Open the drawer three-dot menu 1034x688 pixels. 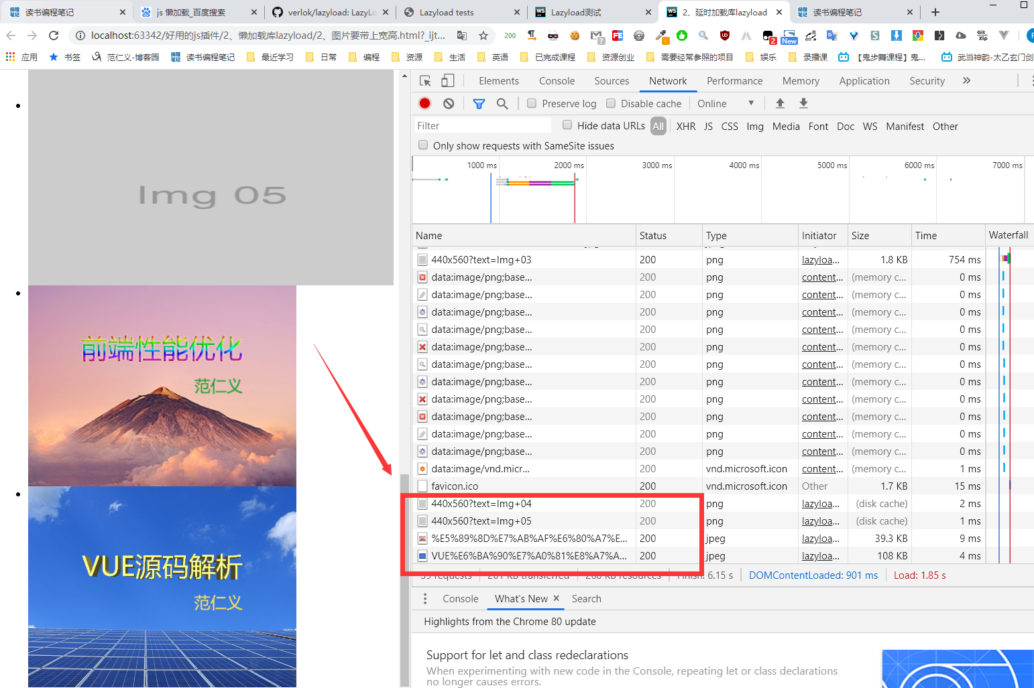425,599
